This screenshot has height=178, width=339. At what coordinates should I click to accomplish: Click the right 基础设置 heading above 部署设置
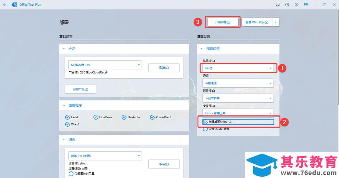[x=204, y=37]
